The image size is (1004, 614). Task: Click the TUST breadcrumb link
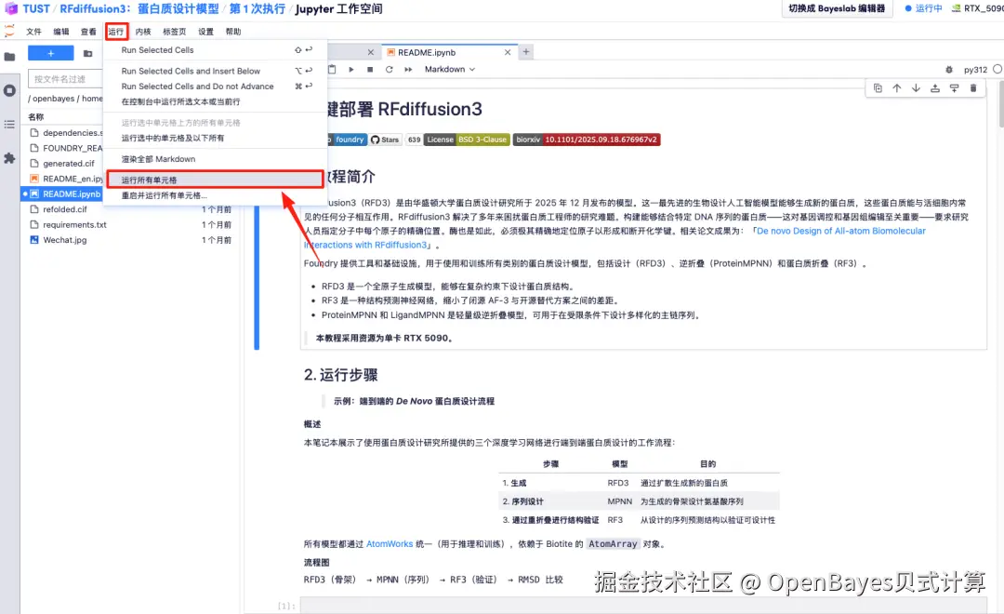click(36, 9)
